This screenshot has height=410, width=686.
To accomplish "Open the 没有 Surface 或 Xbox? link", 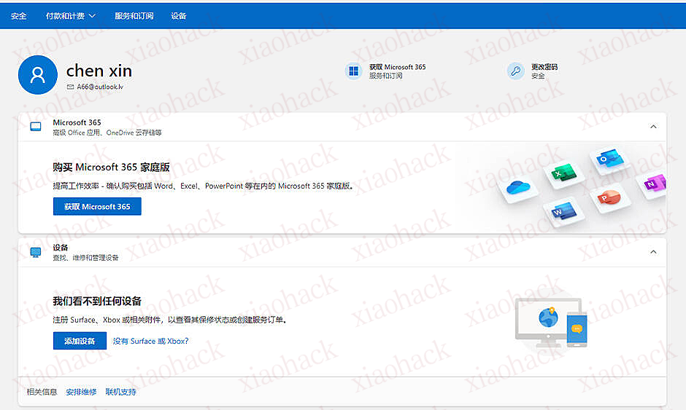I will [151, 341].
